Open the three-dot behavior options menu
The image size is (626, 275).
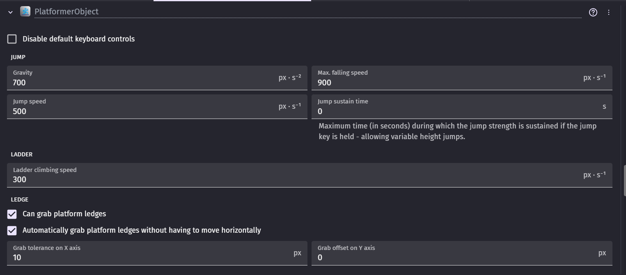click(609, 12)
